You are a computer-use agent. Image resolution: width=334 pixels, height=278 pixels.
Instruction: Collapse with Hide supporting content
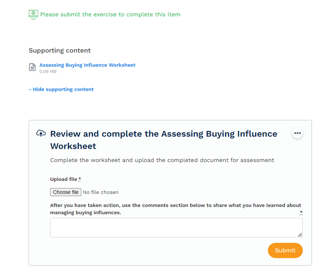tap(61, 89)
